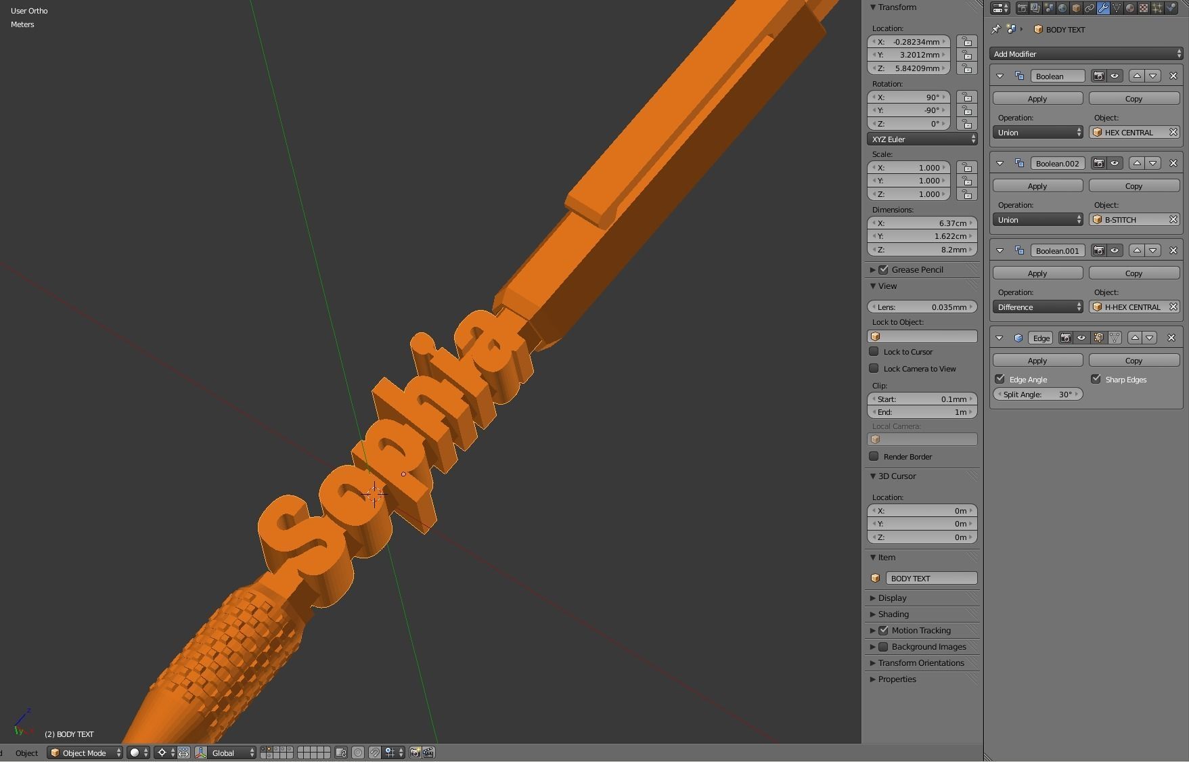1189x762 pixels.
Task: Collapse the Edge Split modifier
Action: [x=1000, y=338]
